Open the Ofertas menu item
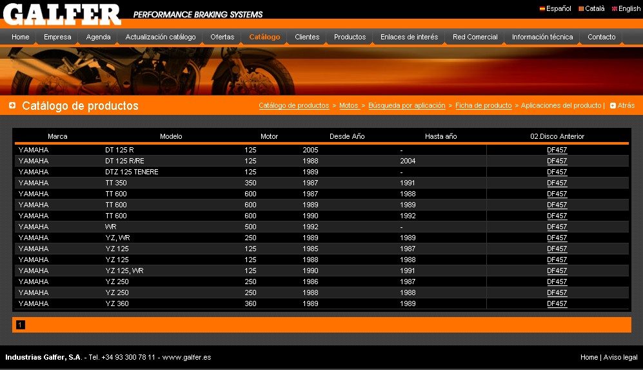 click(223, 37)
